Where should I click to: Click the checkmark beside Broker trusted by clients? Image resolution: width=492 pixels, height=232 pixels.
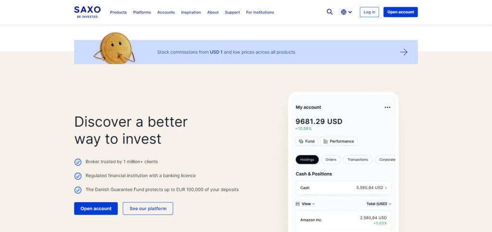78,162
